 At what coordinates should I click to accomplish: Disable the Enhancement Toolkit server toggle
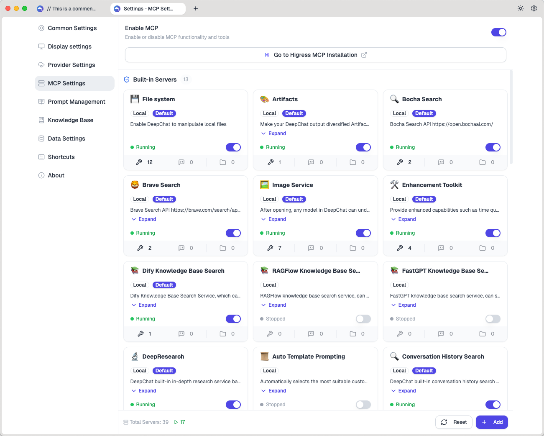coord(493,233)
